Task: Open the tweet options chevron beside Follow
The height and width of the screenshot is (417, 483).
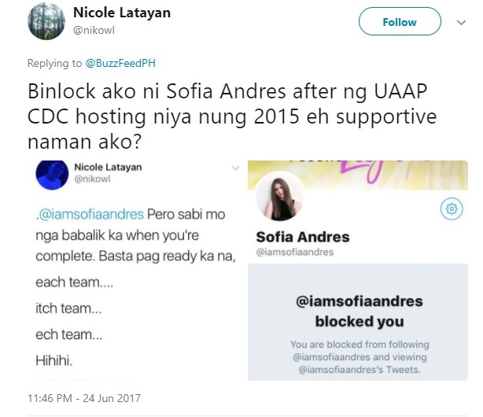Action: coord(461,23)
